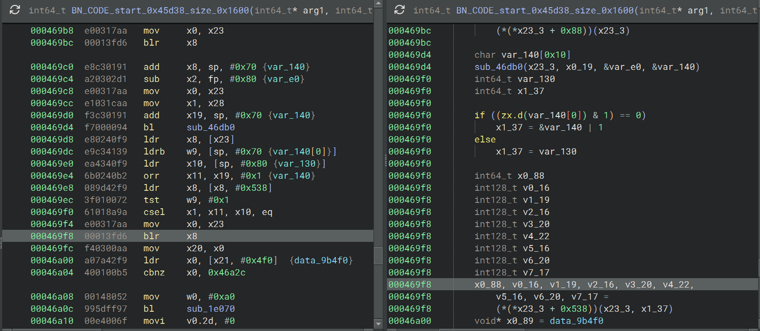
Task: Click the movi instruction at address 00046a10
Action: coord(154,321)
